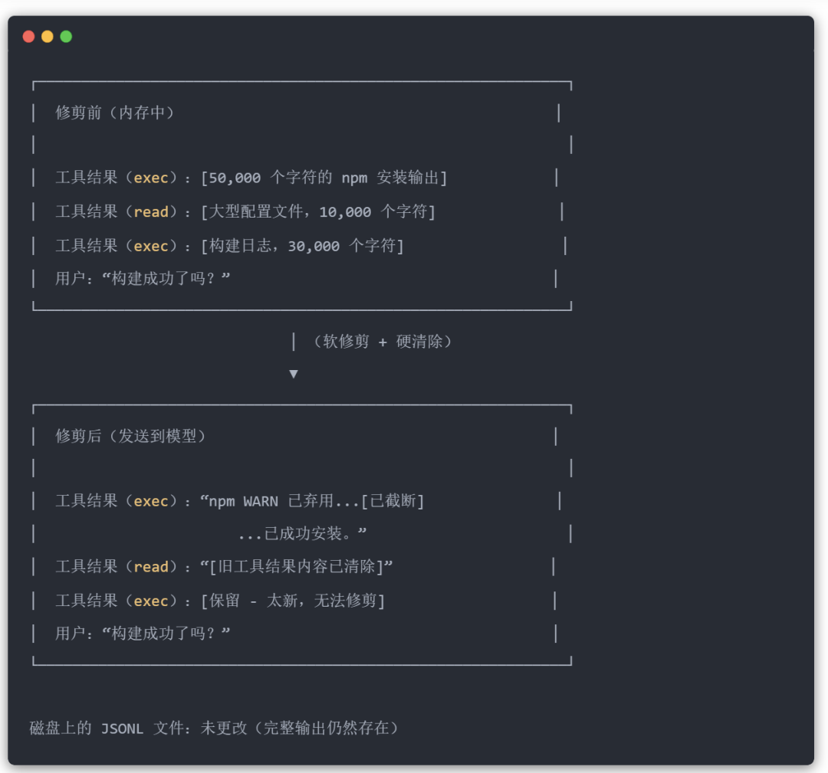Click the （软修剪 + 硬清除） label
Screen dimensions: 828x773
[x=382, y=342]
